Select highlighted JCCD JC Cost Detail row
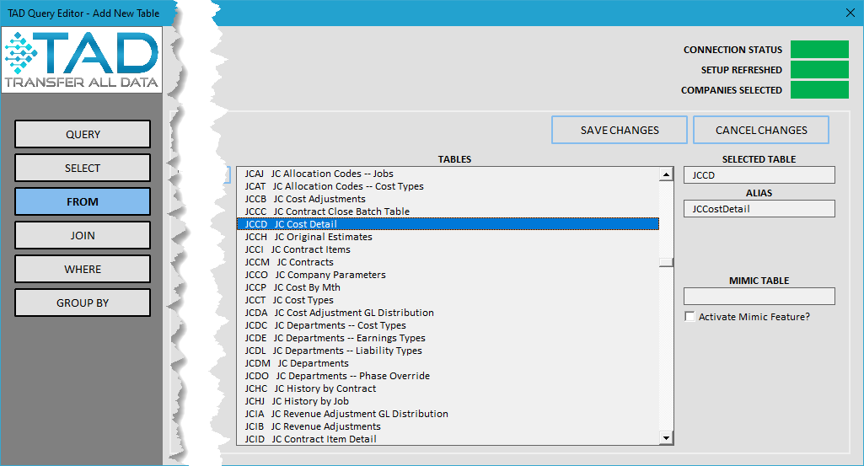This screenshot has height=466, width=864. (x=448, y=224)
